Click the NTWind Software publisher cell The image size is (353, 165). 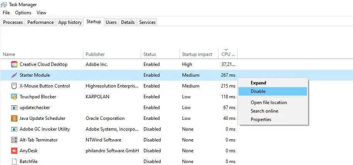point(103,140)
